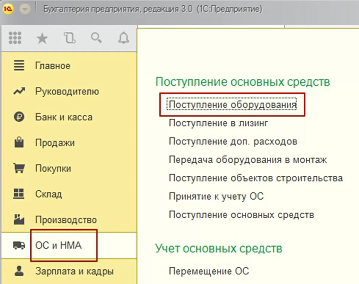Open Поступление основных средств document link
This screenshot has height=284, width=359.
pos(241,215)
